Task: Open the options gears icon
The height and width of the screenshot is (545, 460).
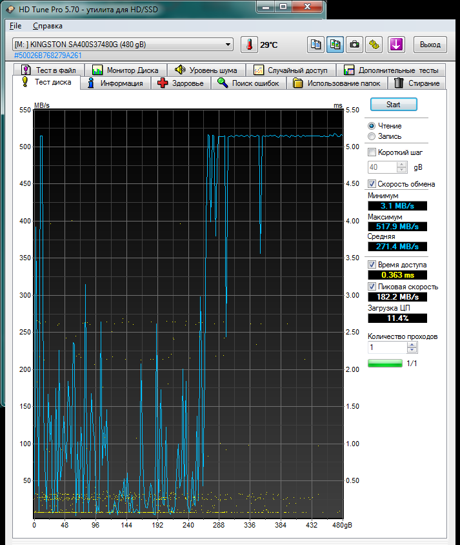Action: pyautogui.click(x=374, y=45)
